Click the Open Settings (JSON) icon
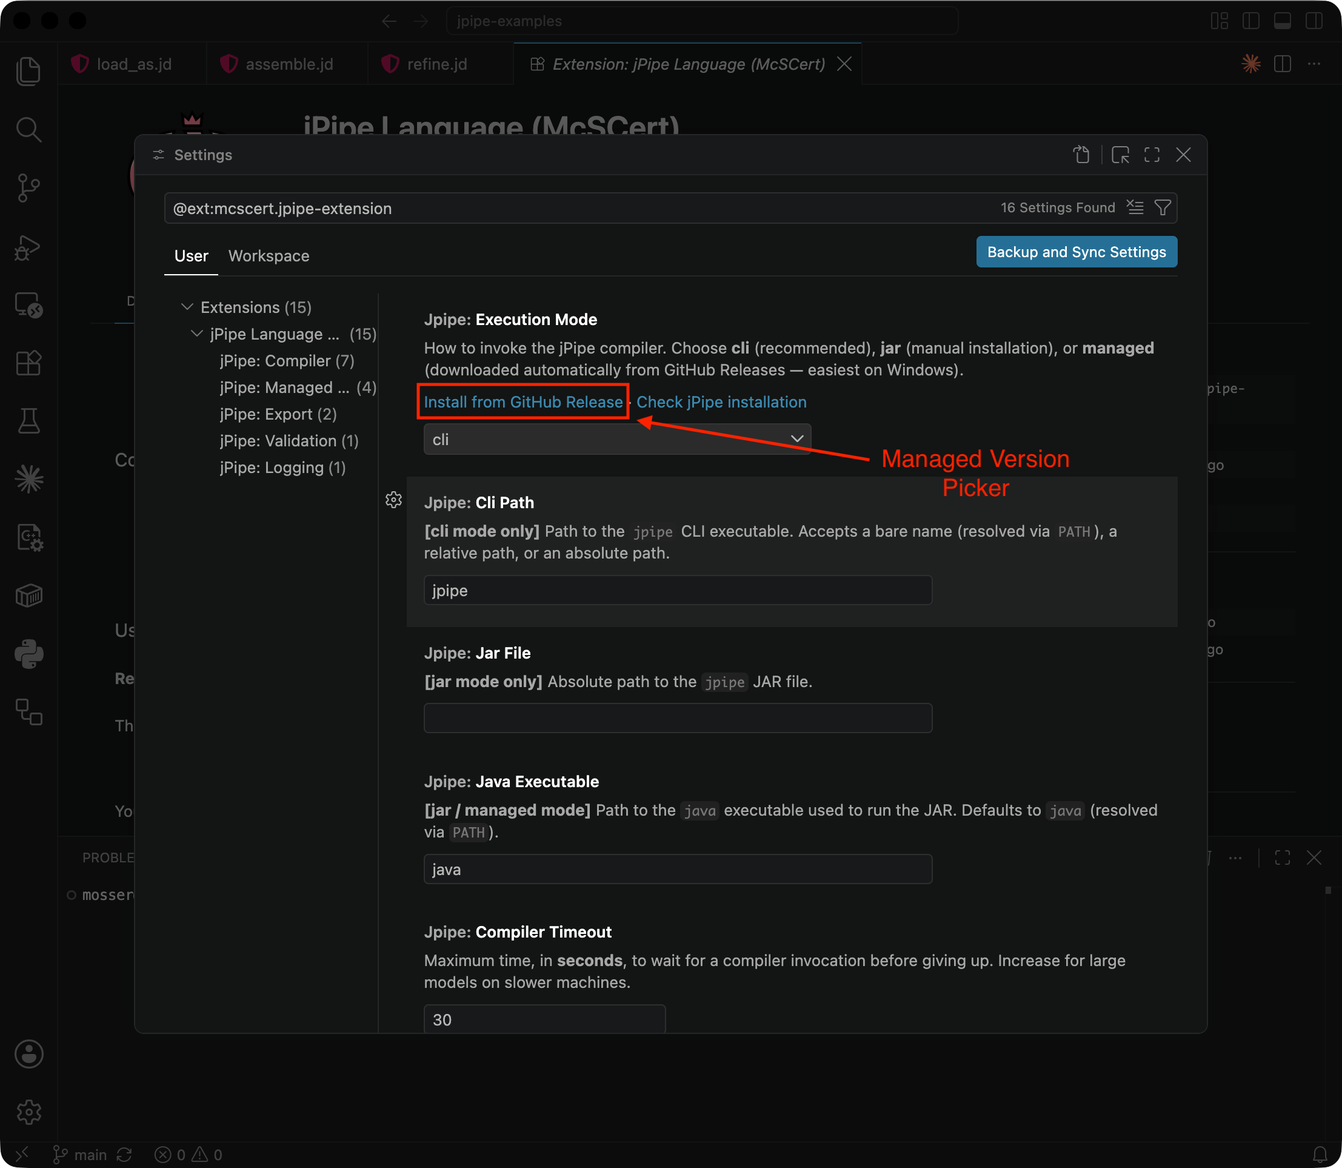The image size is (1342, 1168). tap(1081, 155)
